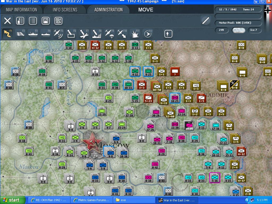The height and width of the screenshot is (204, 272).
Task: Open the exe folder taskbar item
Action: coord(134,200)
